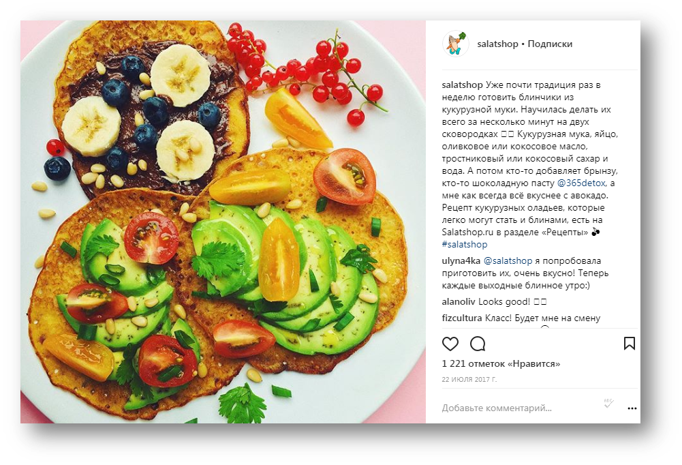The width and height of the screenshot is (682, 465).
Task: Click the pancake food photo
Action: (x=223, y=222)
